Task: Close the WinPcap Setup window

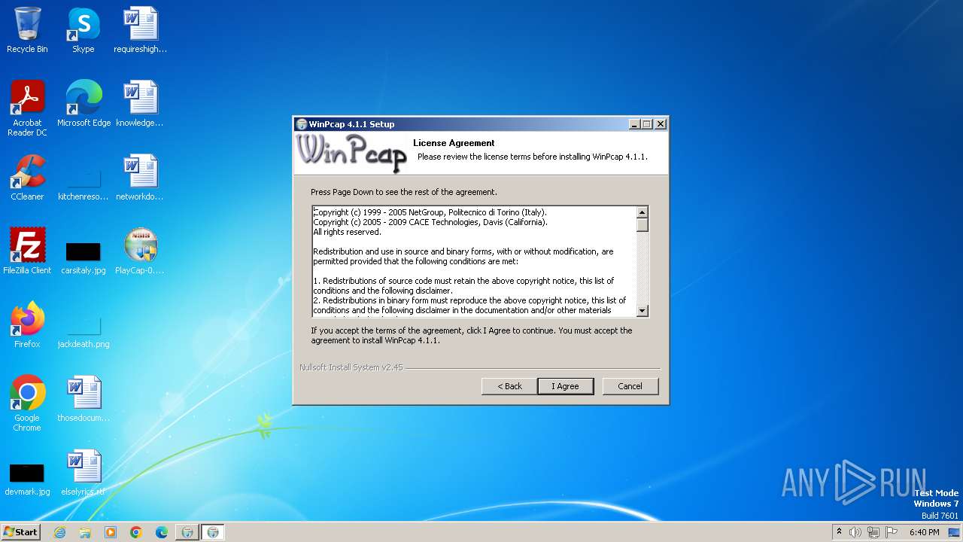Action: (x=661, y=124)
